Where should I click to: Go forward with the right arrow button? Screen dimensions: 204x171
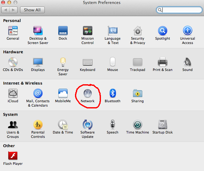point(13,10)
